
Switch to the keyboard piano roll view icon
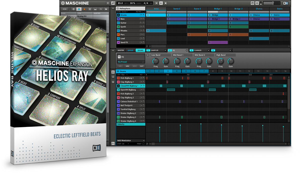point(113,77)
